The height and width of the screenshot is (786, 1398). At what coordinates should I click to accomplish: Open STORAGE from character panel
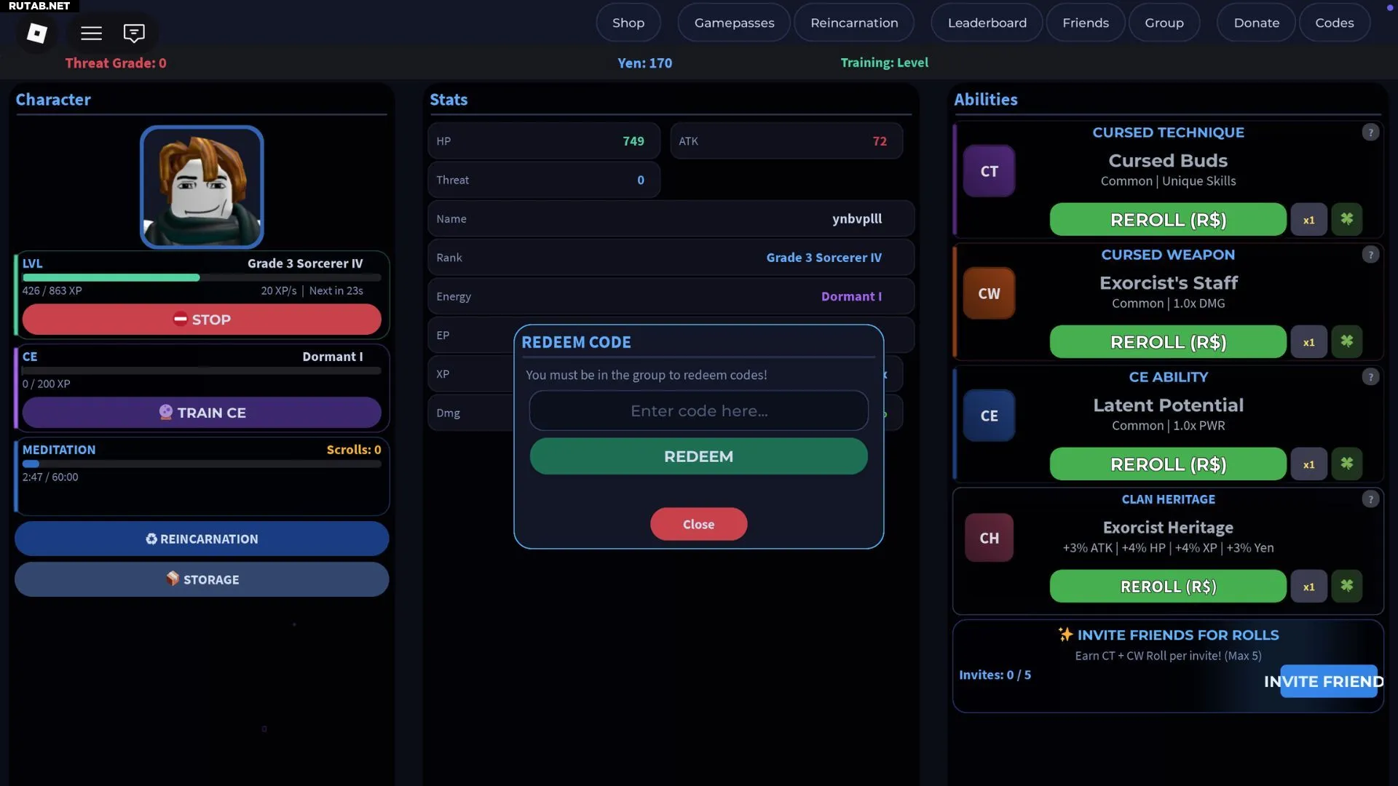coord(202,579)
